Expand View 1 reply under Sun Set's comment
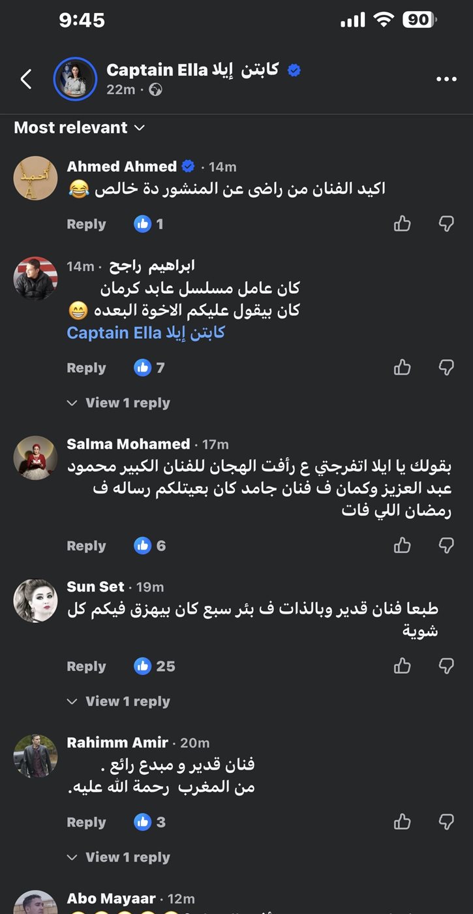This screenshot has height=914, width=473. (x=118, y=701)
